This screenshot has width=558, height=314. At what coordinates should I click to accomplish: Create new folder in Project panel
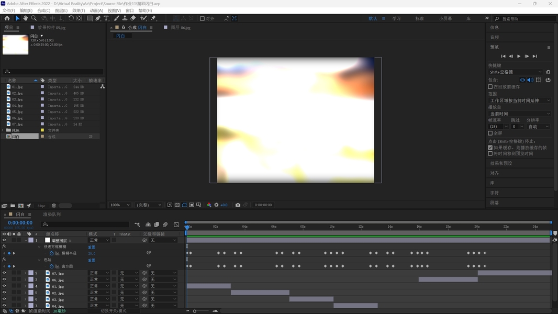tap(13, 206)
